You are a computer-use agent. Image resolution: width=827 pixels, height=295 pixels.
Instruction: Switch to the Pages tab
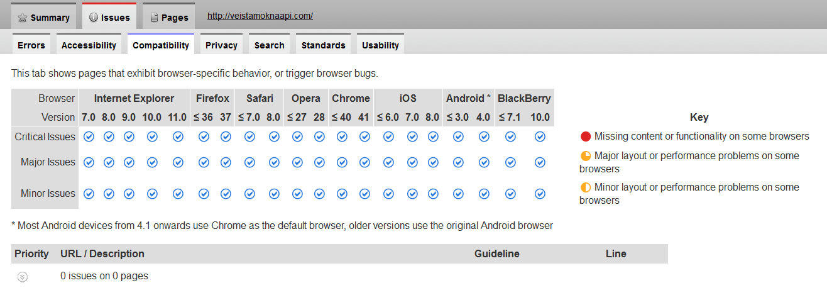click(168, 18)
